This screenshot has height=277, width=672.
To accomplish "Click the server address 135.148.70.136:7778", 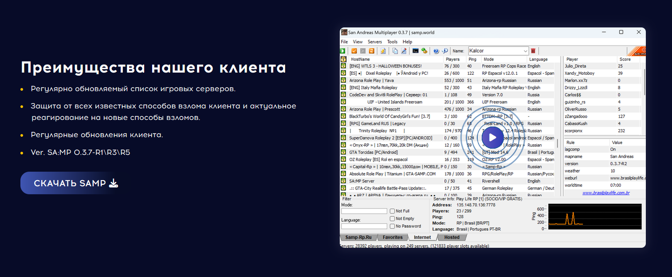I will pyautogui.click(x=476, y=205).
